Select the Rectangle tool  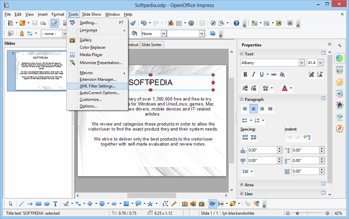click(x=39, y=204)
